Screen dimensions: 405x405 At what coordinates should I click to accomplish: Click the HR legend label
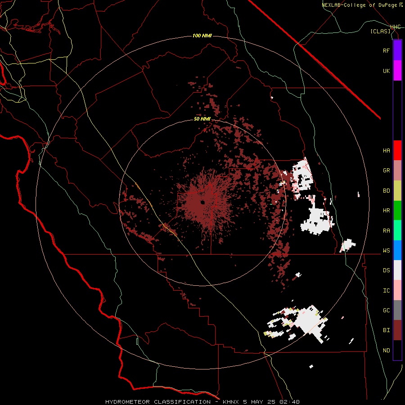[386, 211]
